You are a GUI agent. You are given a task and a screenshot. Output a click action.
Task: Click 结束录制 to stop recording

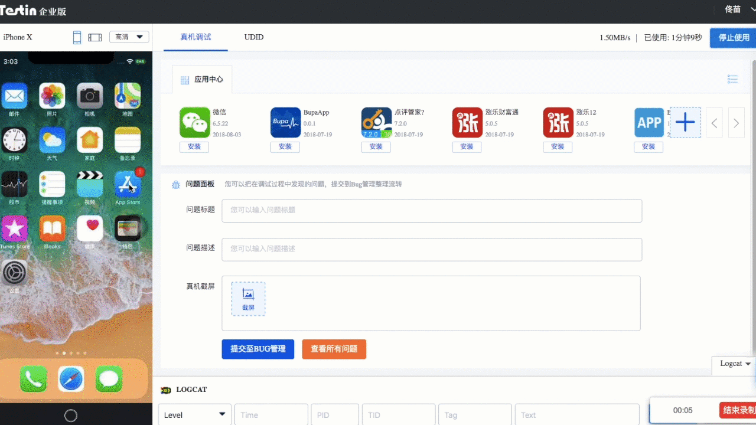click(738, 410)
